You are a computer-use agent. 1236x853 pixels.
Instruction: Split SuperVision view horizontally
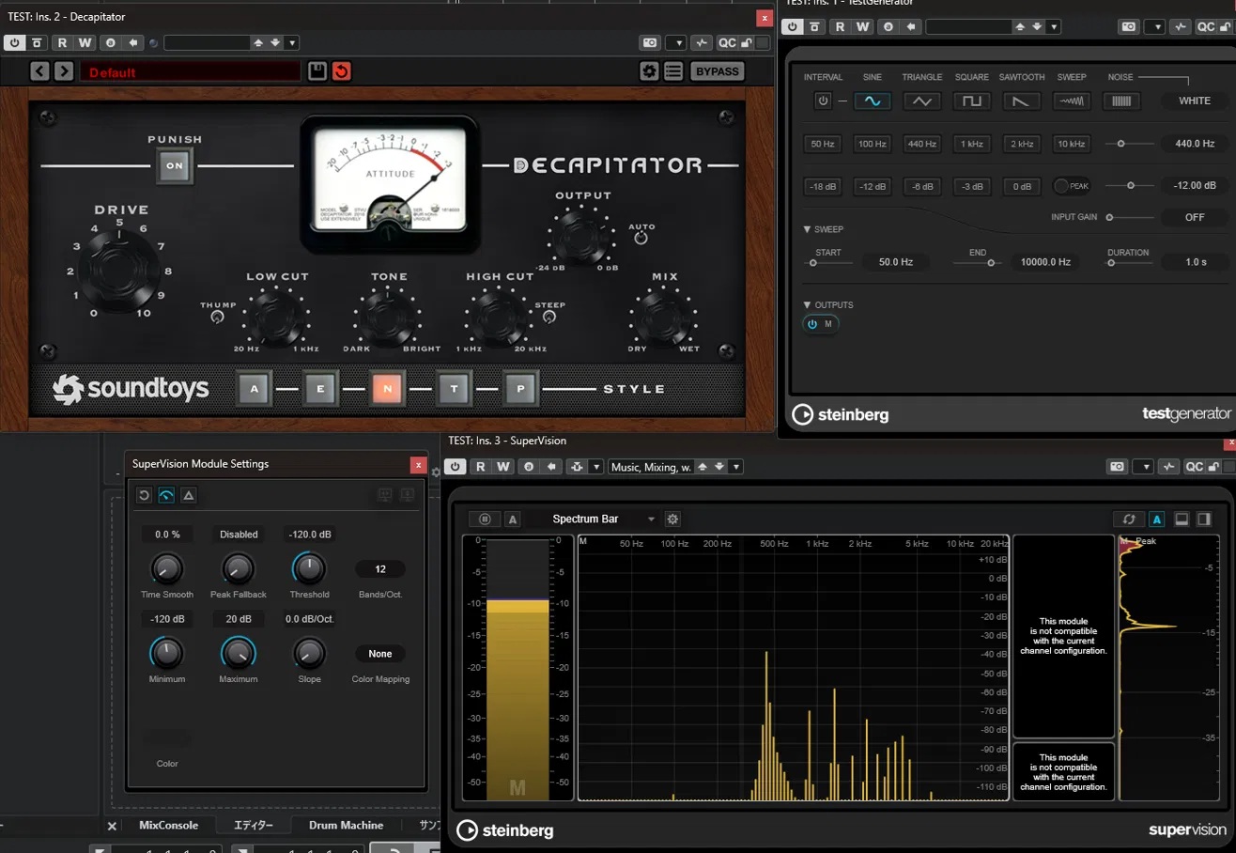[x=1182, y=519]
